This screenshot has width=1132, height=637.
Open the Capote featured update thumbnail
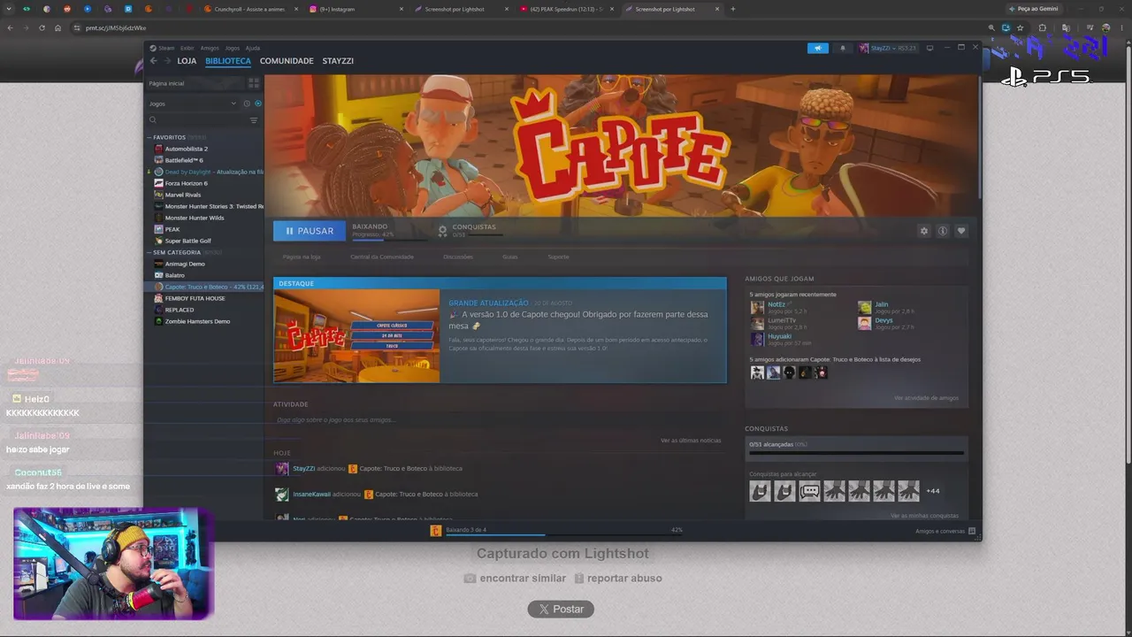pyautogui.click(x=356, y=336)
